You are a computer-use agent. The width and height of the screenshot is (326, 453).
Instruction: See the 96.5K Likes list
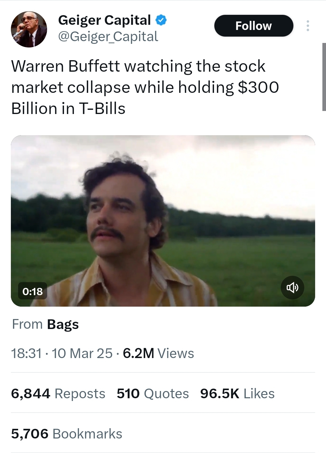click(237, 393)
